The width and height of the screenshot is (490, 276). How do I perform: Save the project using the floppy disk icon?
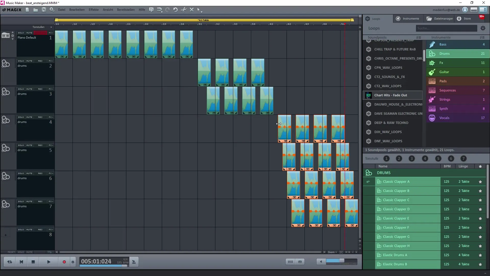point(44,10)
